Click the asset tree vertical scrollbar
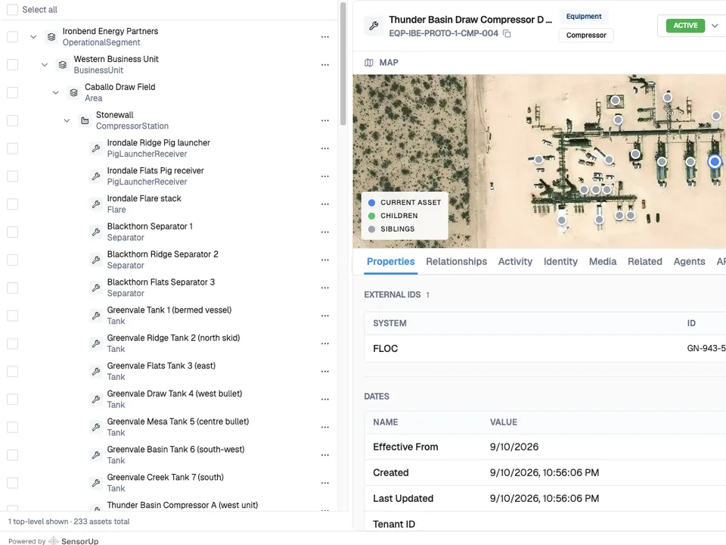The width and height of the screenshot is (726, 545). (343, 64)
